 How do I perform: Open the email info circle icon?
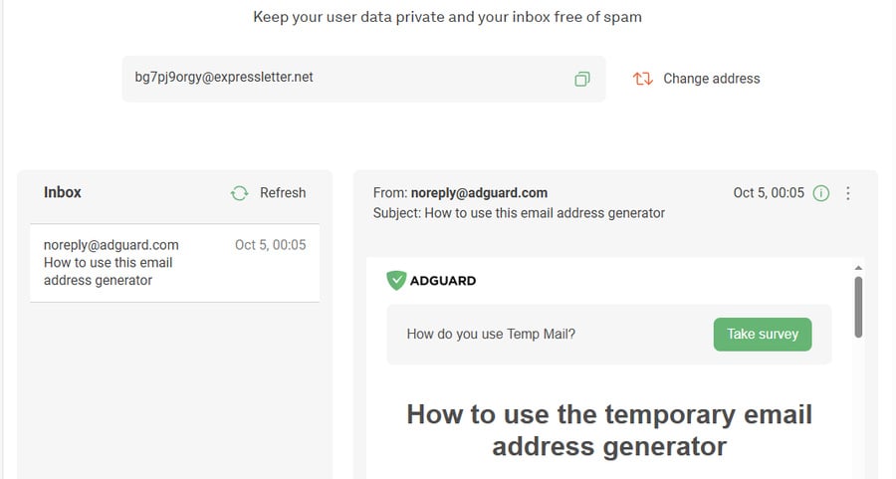tap(820, 193)
